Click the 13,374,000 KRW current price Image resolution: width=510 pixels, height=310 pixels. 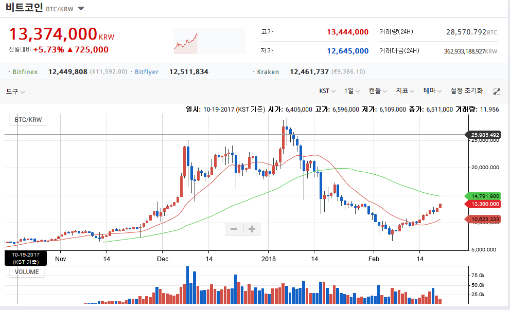[x=62, y=34]
